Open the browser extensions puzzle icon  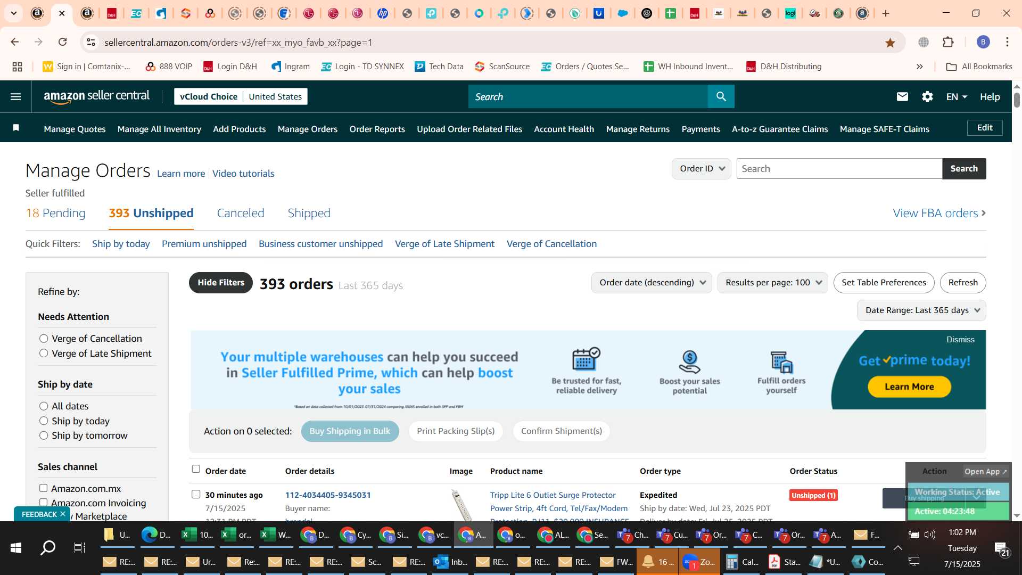click(x=948, y=42)
